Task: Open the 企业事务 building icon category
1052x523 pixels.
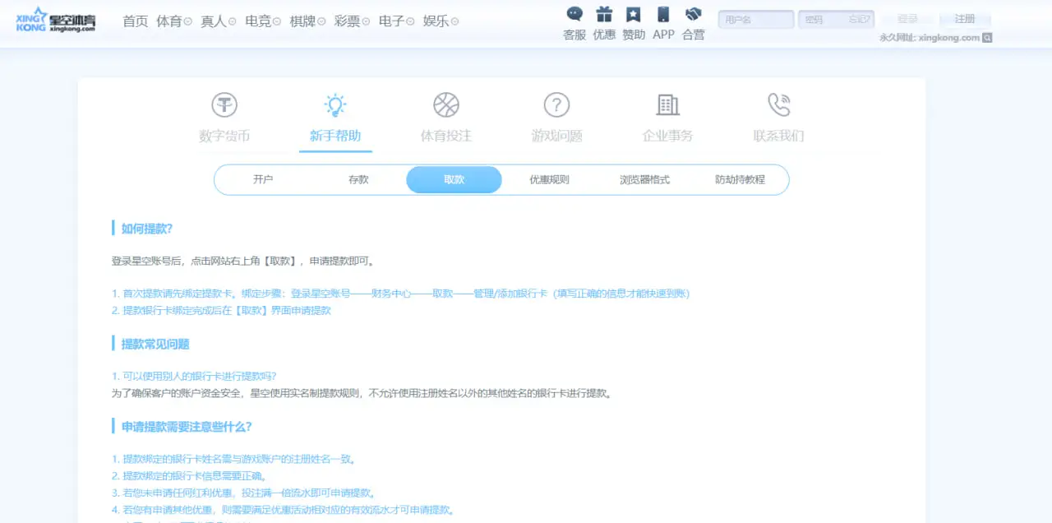Action: 667,105
